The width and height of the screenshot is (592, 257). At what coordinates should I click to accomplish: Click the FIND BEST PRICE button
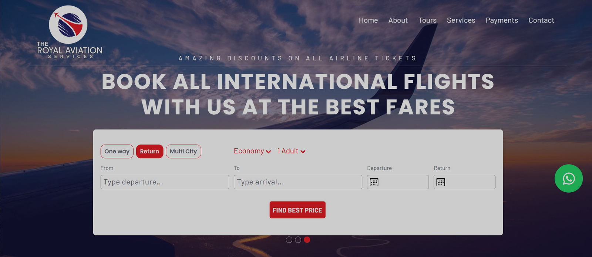pyautogui.click(x=297, y=210)
